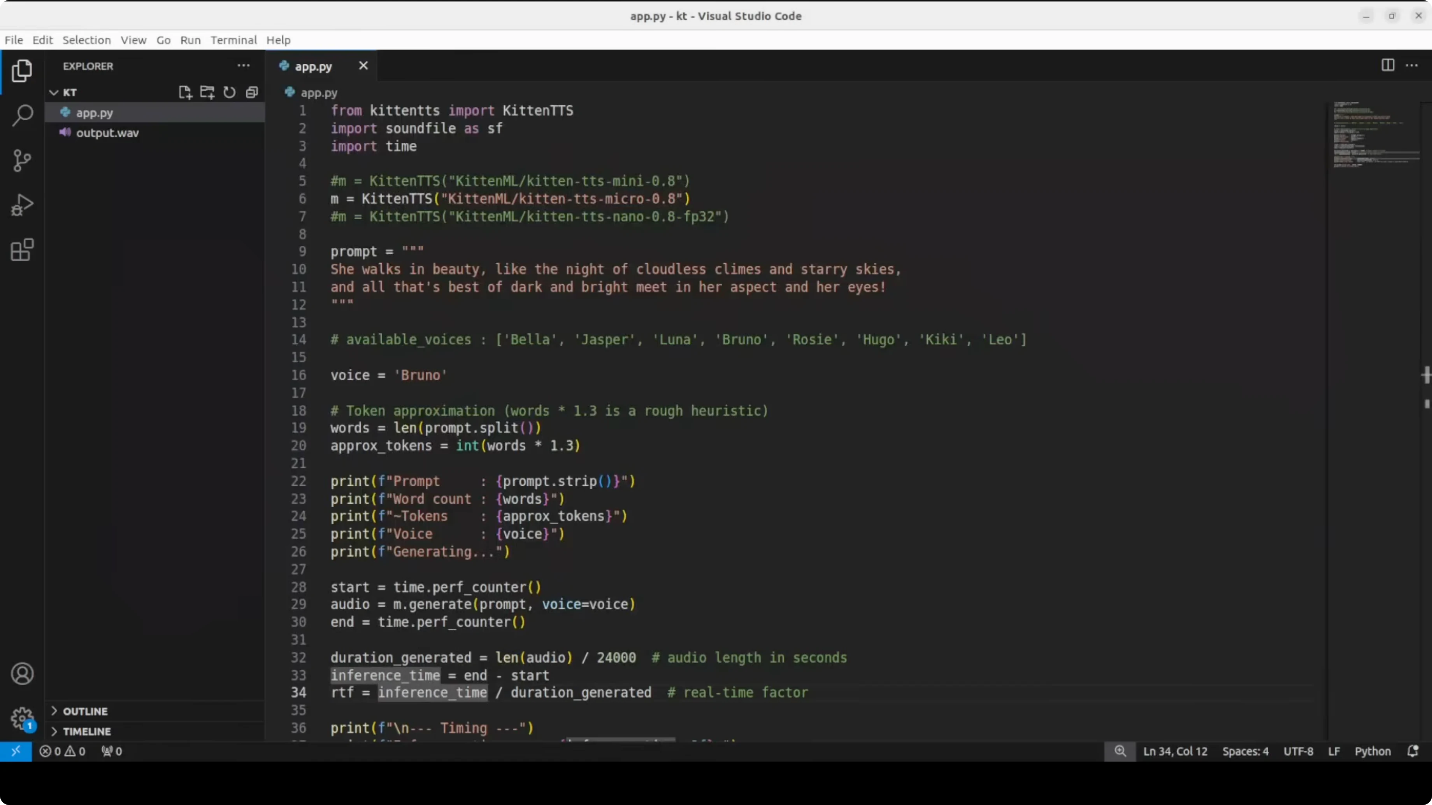Split the editor to the right

pyautogui.click(x=1388, y=66)
